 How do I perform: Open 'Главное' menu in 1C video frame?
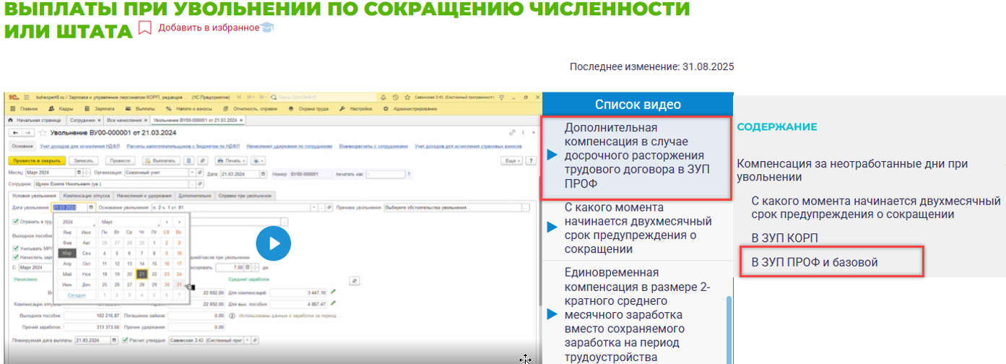24,108
